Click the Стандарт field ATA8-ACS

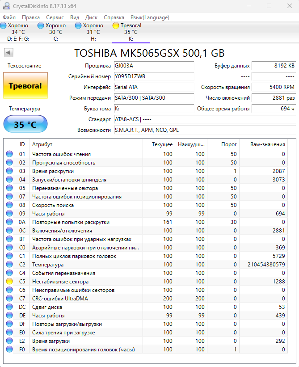click(205, 119)
